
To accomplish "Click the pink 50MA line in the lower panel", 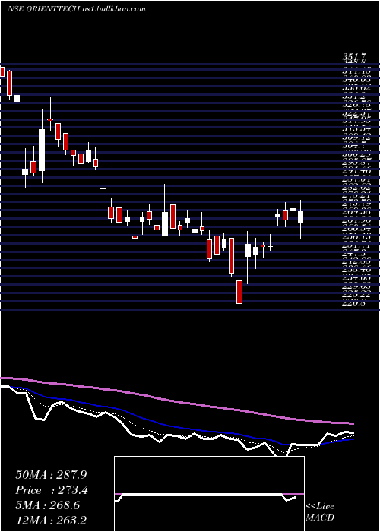I will click(x=176, y=401).
